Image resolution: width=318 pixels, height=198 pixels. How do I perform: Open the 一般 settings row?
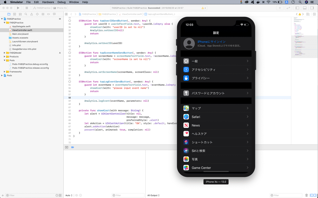coord(216,61)
